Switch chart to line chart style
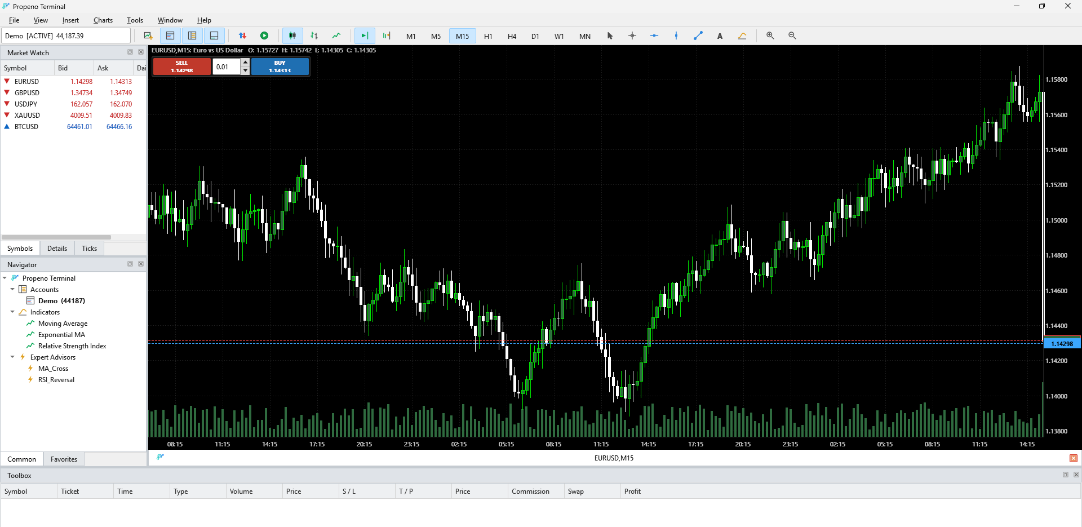The image size is (1082, 527). (x=336, y=36)
